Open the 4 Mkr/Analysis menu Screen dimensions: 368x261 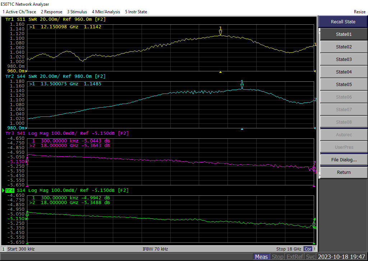(x=106, y=12)
